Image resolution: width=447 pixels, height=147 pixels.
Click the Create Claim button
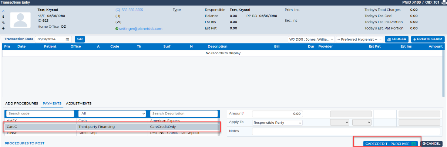428,39
